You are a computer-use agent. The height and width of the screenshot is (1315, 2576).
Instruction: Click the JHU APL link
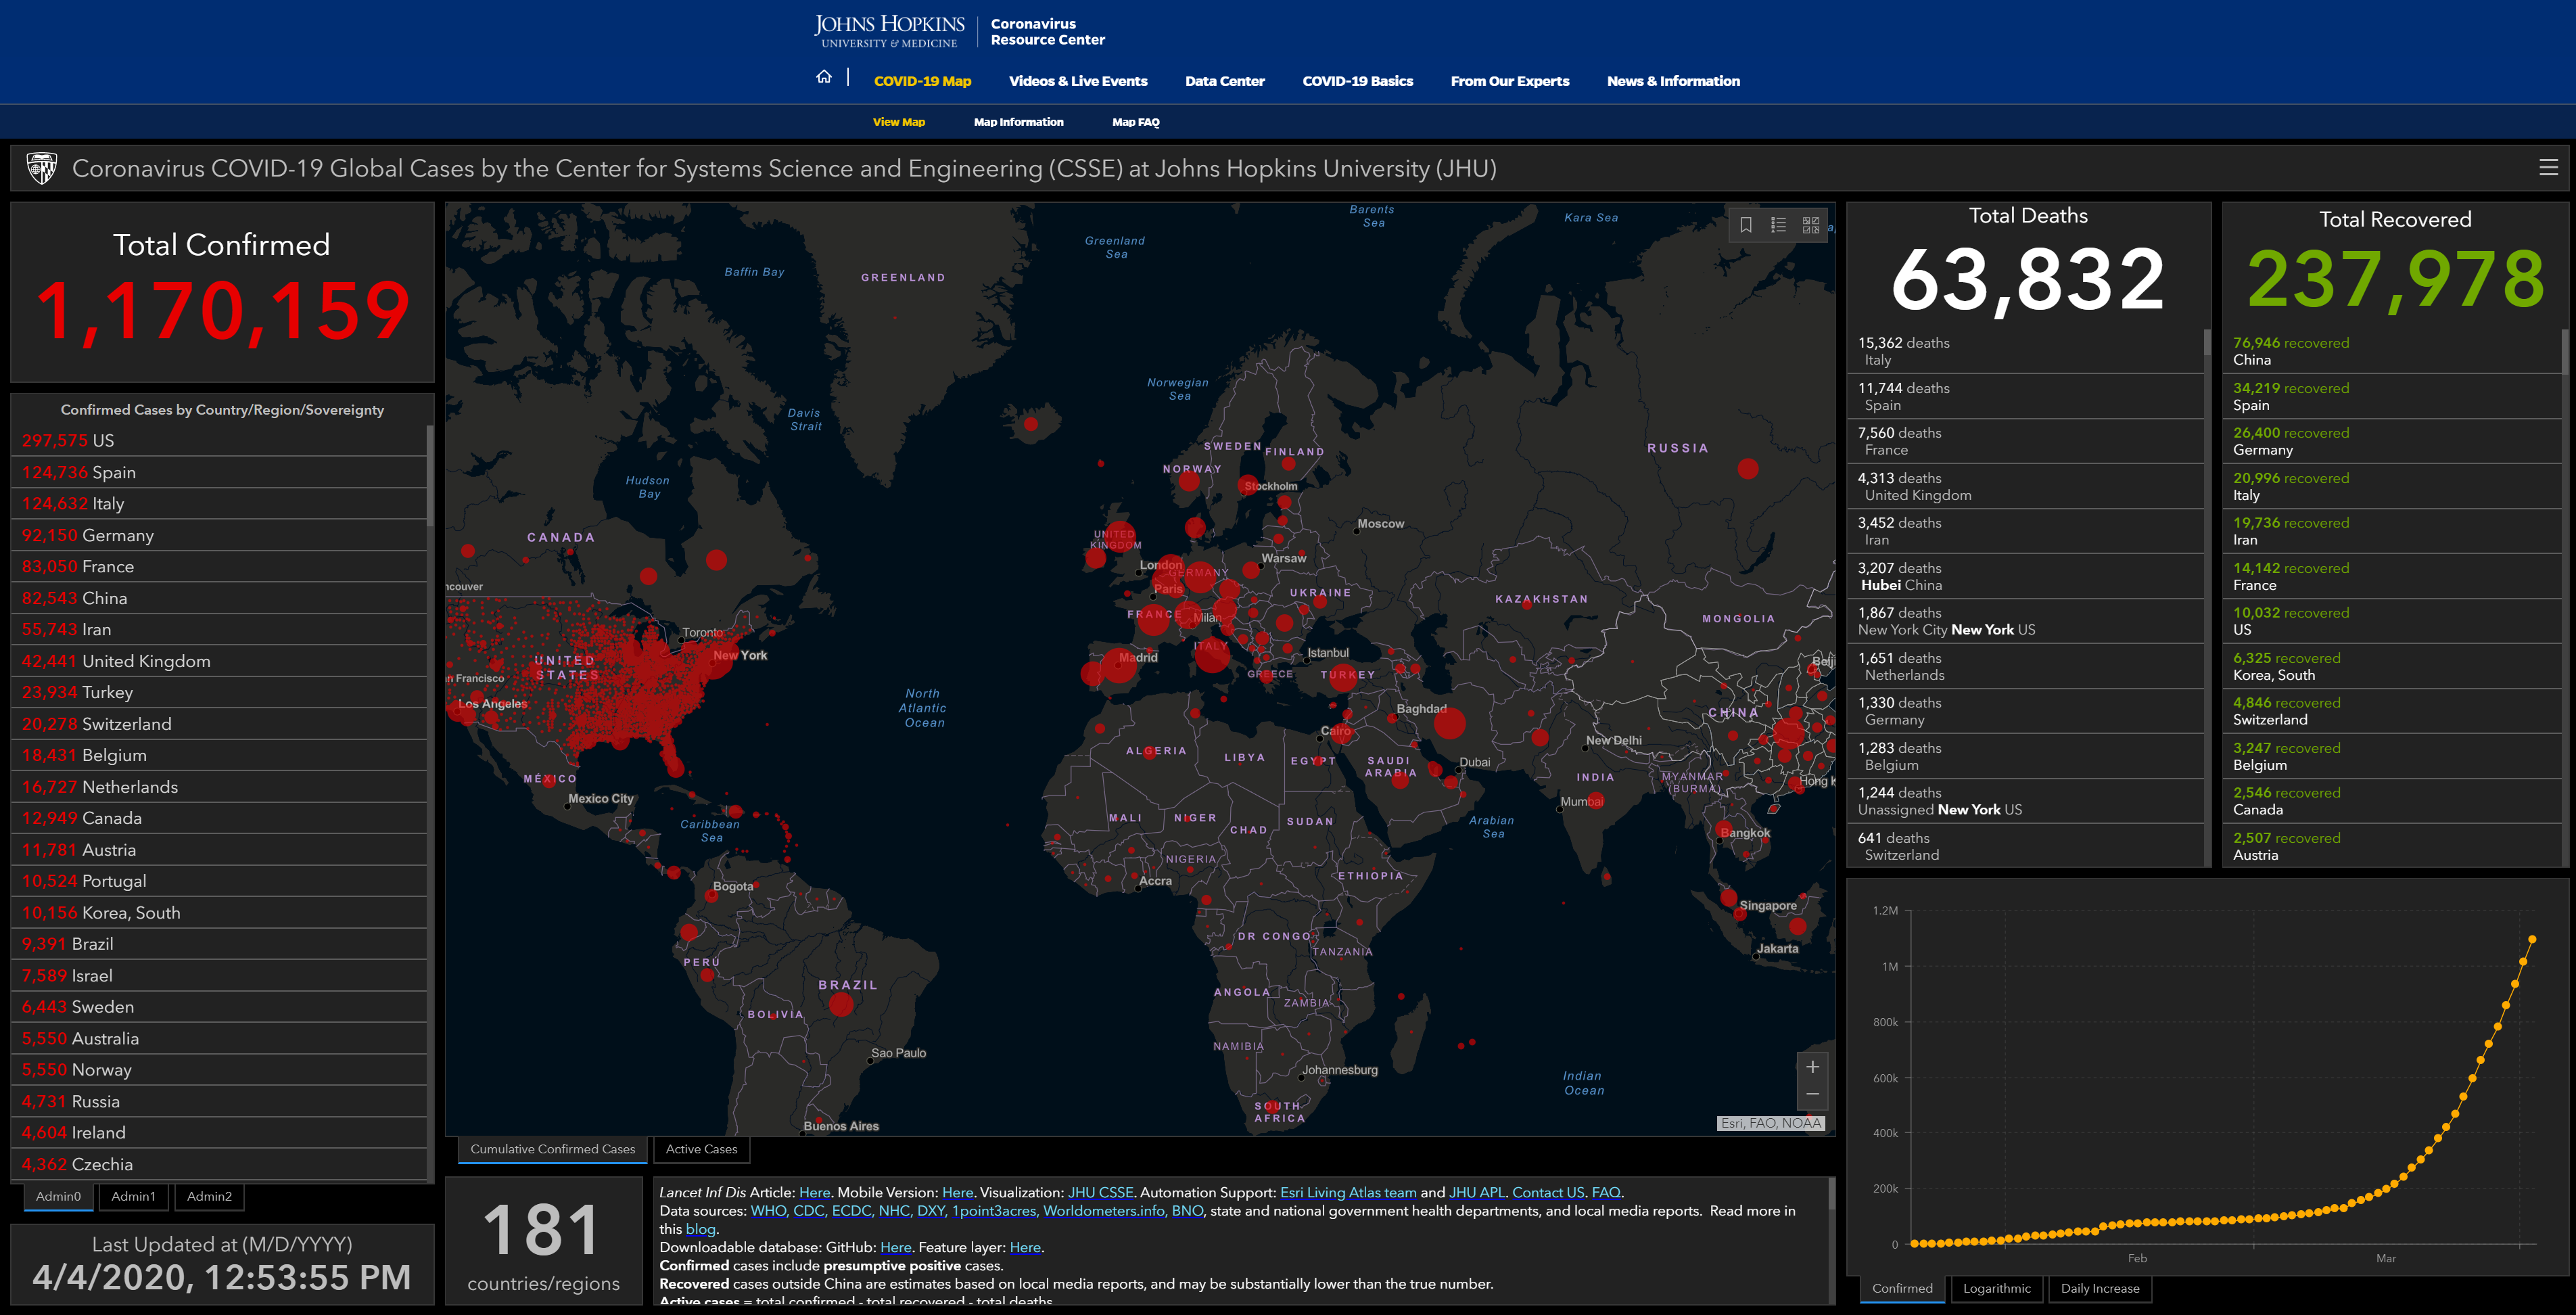tap(1477, 1193)
